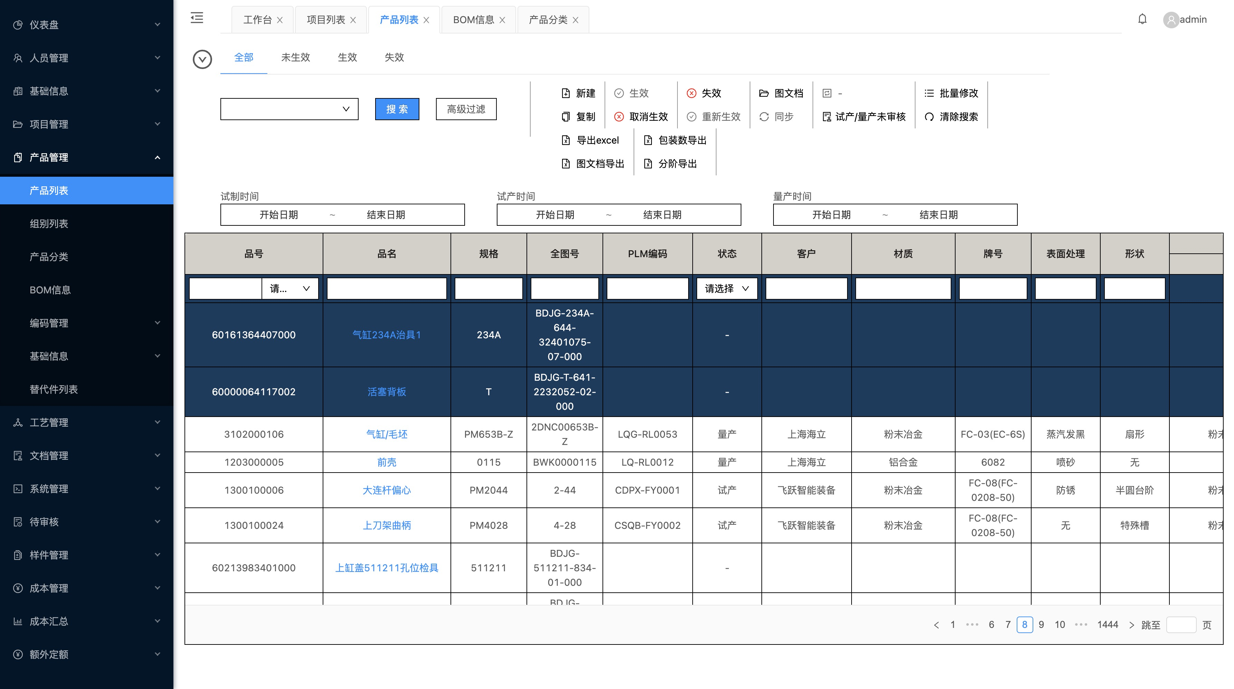This screenshot has width=1234, height=689.
Task: Click 清除搜索 reset button
Action: pyautogui.click(x=951, y=116)
